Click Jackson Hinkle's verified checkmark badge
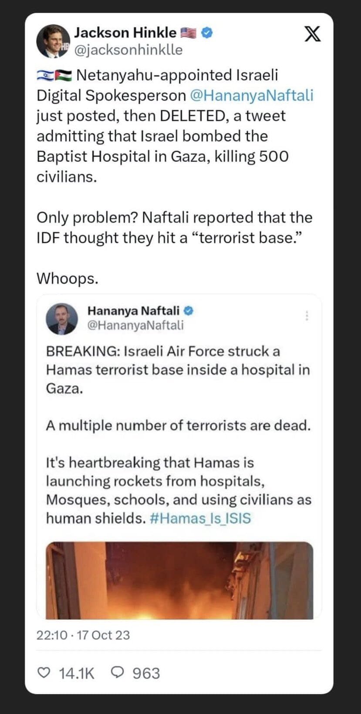The image size is (361, 714). [x=206, y=32]
